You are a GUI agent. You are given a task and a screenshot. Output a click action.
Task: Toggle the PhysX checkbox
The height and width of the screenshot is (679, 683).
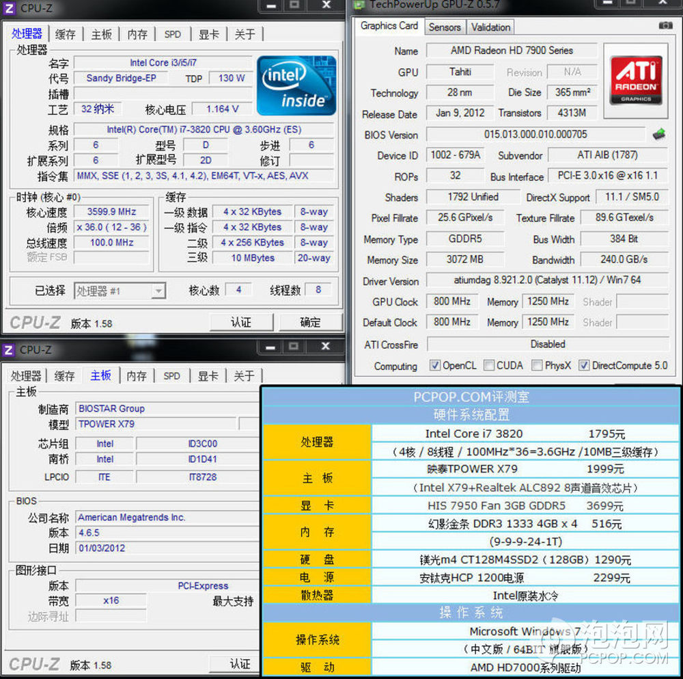[x=538, y=365]
